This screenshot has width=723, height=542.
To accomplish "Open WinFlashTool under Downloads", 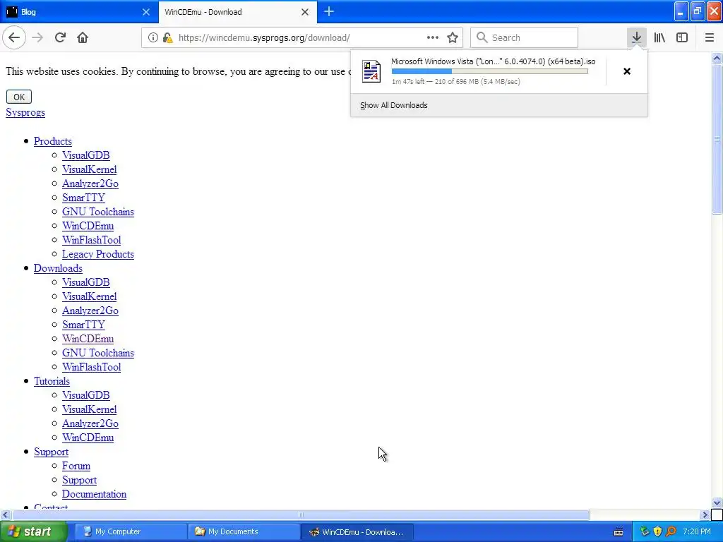I will coord(91,367).
